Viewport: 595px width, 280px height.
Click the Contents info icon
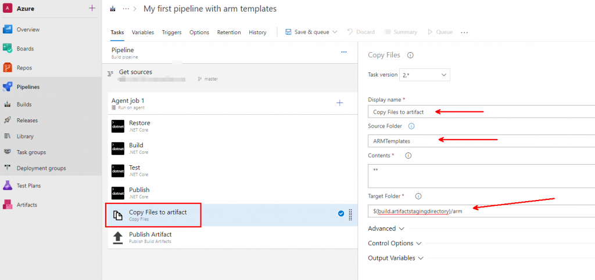408,155
